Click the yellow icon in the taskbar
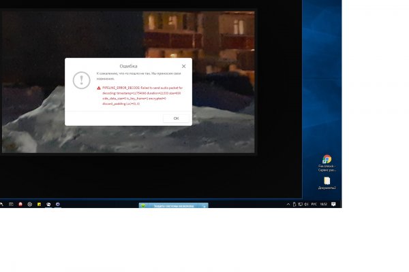 39,204
